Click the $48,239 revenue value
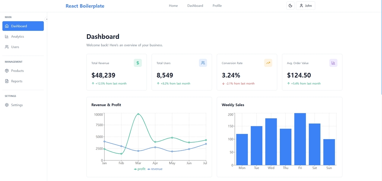382x181 pixels. click(103, 75)
